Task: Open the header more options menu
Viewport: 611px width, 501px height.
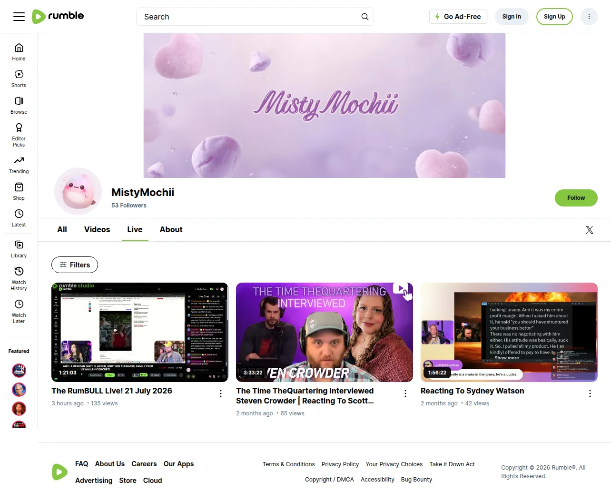Action: (589, 17)
